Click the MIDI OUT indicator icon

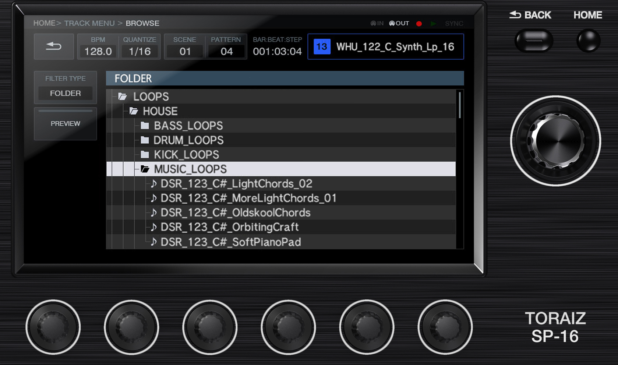(x=392, y=23)
